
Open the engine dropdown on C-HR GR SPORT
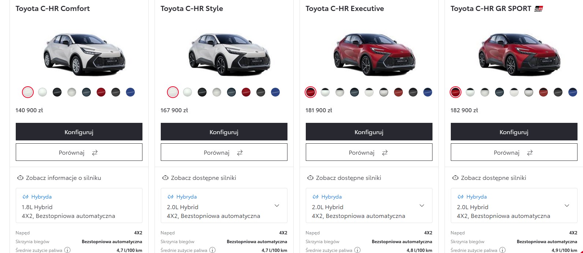click(567, 205)
